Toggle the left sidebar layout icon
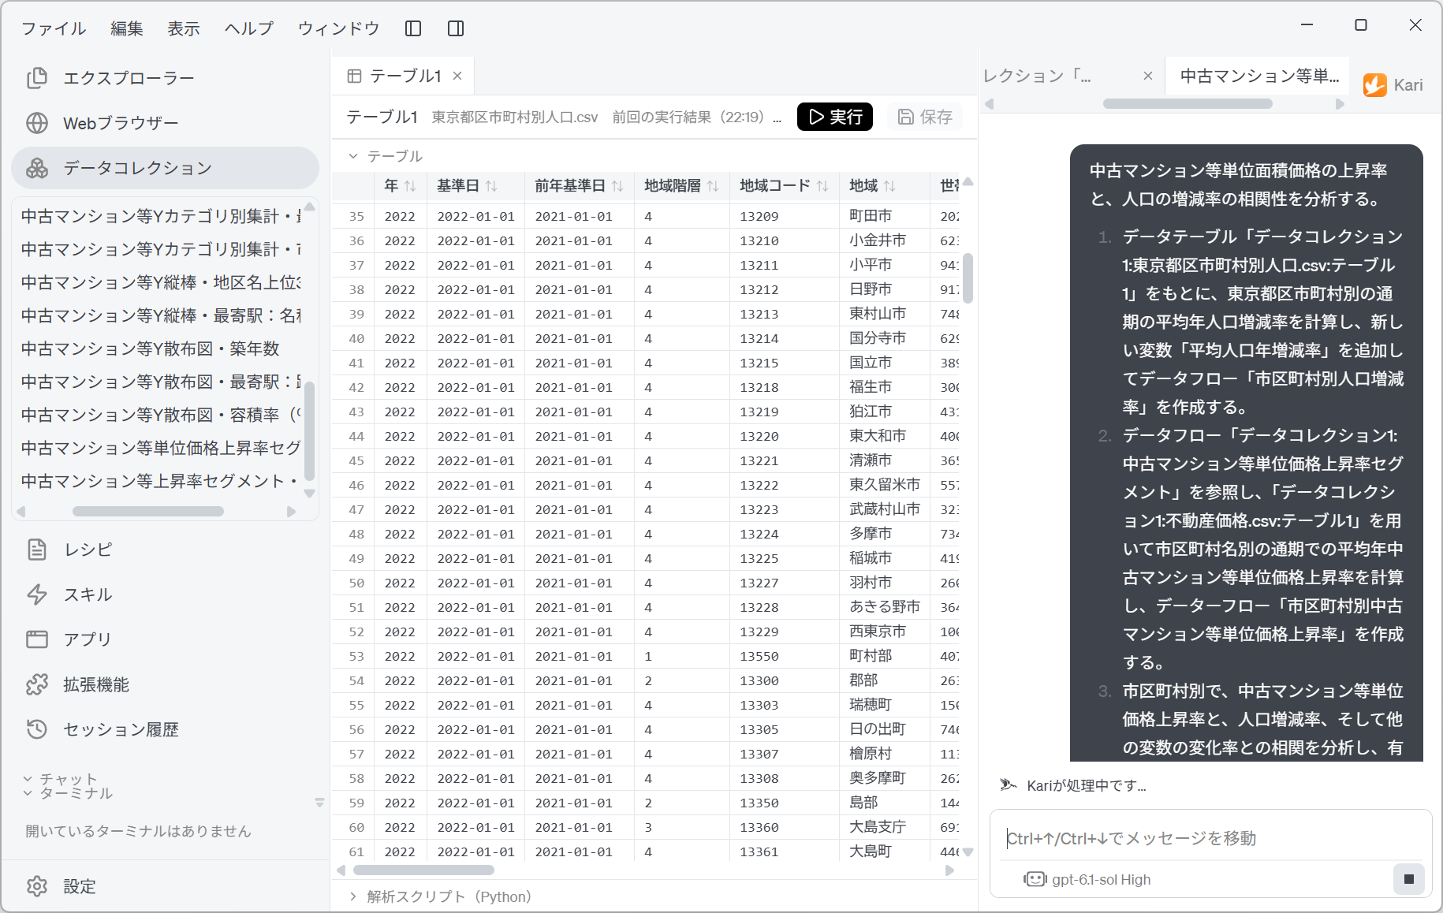Viewport: 1443px width, 913px height. [x=413, y=28]
